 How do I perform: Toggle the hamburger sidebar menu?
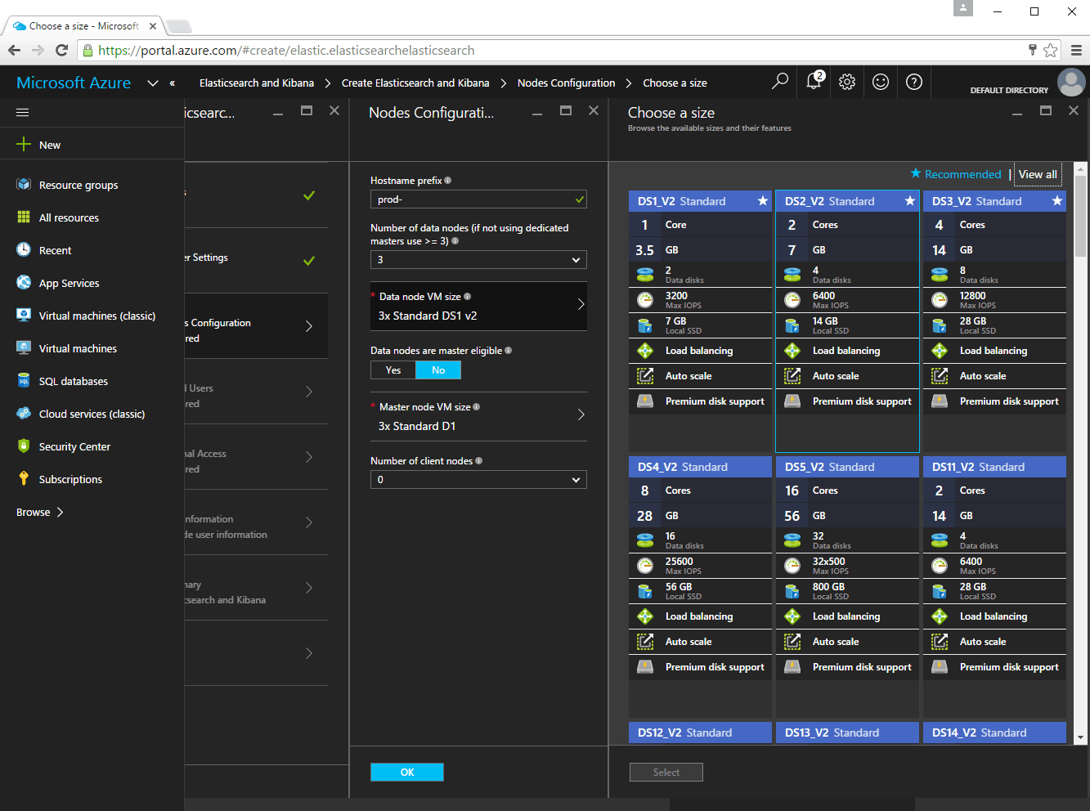[x=22, y=112]
